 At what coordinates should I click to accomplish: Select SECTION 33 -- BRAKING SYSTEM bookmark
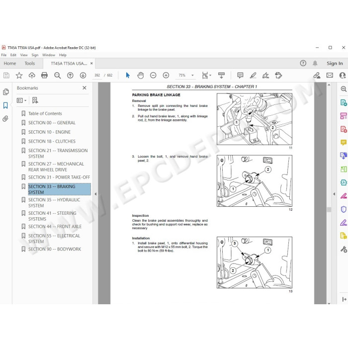(x=59, y=189)
